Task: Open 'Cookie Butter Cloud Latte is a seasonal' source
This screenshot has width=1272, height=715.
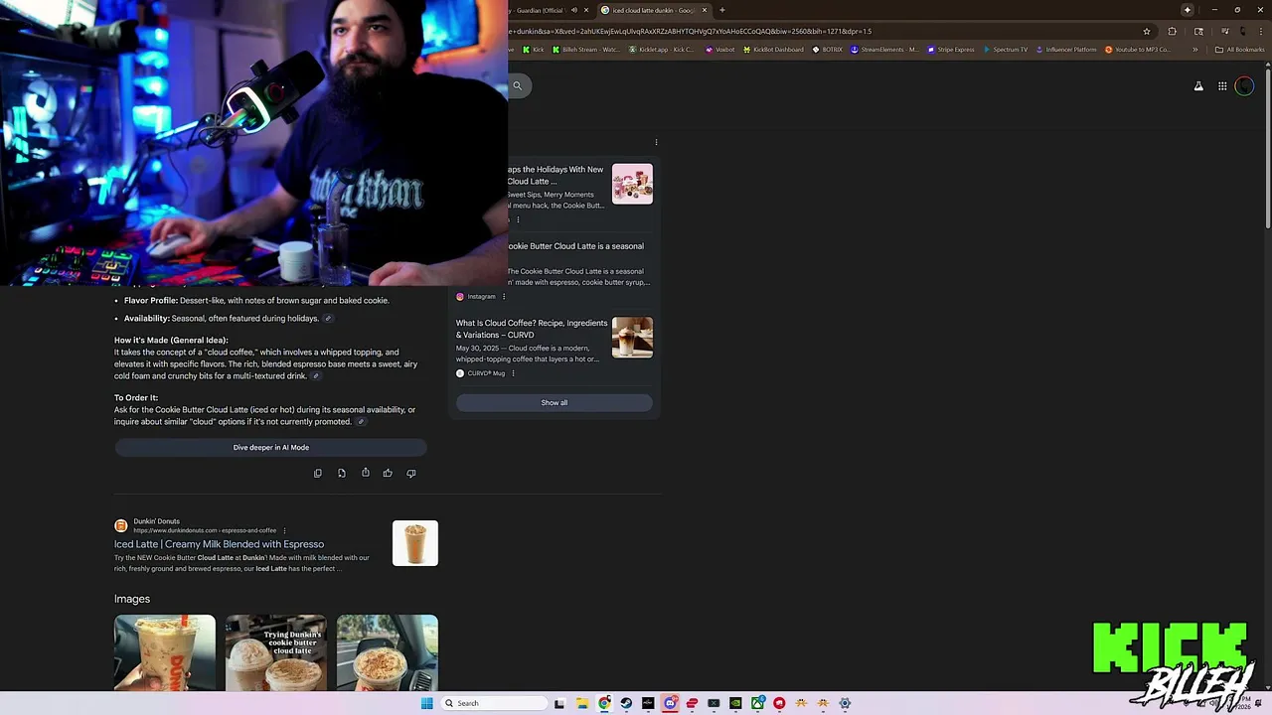Action: (x=575, y=246)
